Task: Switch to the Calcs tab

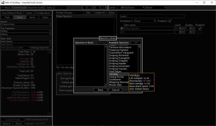Action: tap(45, 17)
